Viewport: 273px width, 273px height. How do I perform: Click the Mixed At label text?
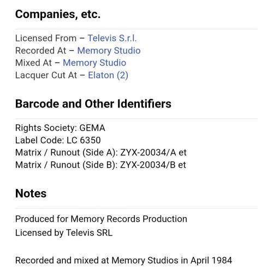(x=33, y=63)
